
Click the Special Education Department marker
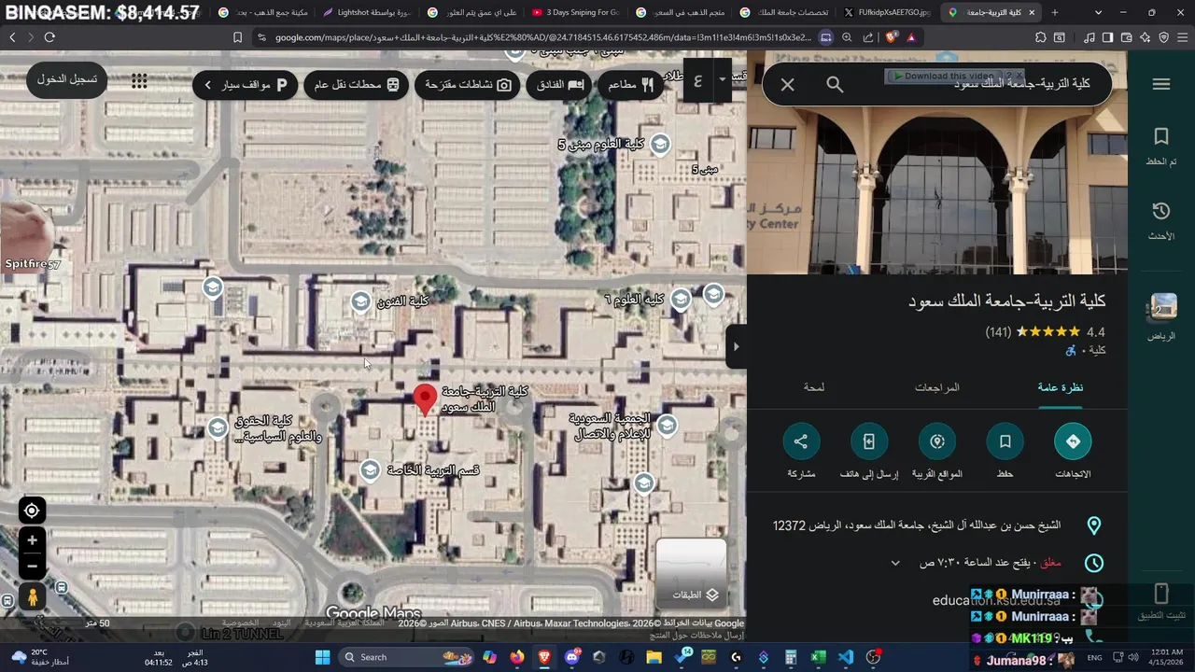[370, 469]
